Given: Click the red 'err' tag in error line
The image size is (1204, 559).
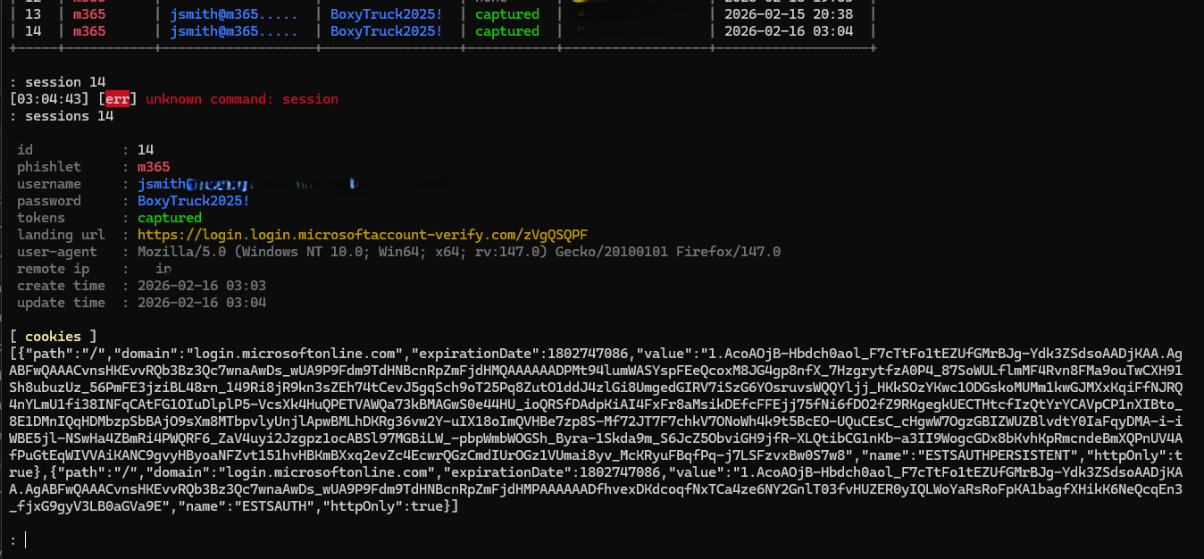Looking at the screenshot, I should 117,99.
